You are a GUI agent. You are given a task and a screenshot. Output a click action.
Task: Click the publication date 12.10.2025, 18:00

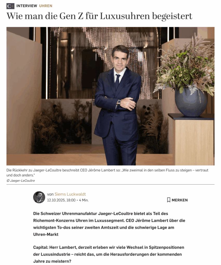[61, 200]
